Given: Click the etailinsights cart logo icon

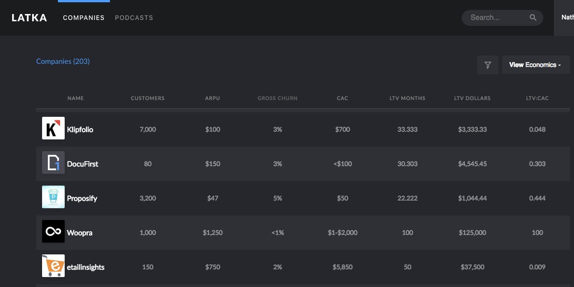Looking at the screenshot, I should tap(53, 266).
